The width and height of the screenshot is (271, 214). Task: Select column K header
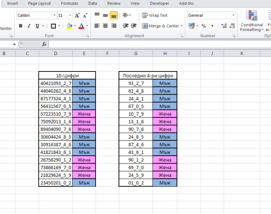click(x=241, y=54)
